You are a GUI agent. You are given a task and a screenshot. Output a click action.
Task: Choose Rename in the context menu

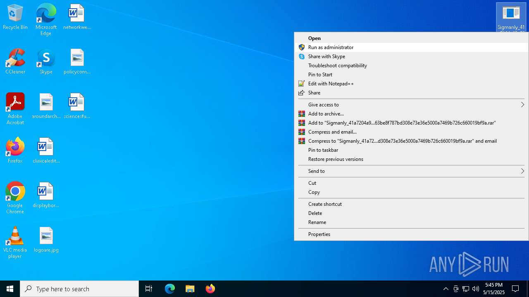click(x=411, y=222)
